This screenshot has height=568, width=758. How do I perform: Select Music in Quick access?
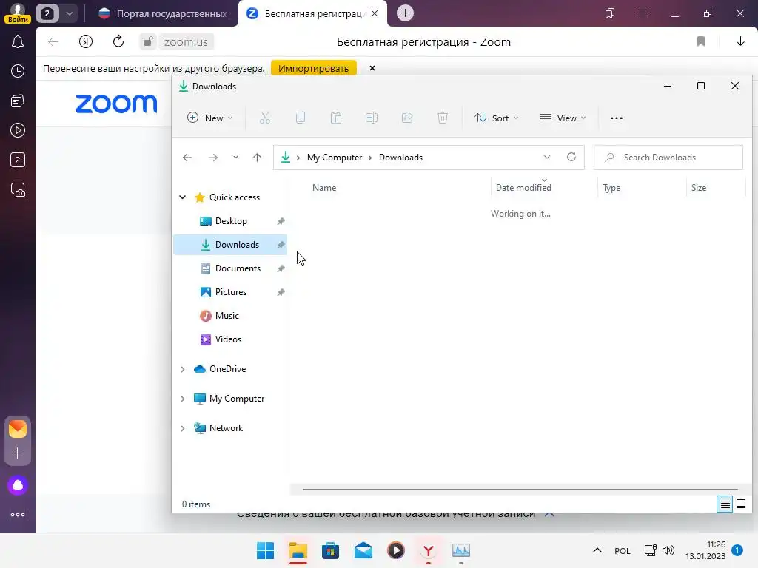pyautogui.click(x=230, y=316)
